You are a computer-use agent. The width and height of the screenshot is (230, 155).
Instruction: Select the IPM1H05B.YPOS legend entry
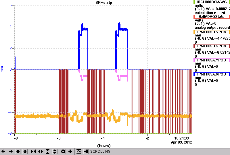point(212,32)
